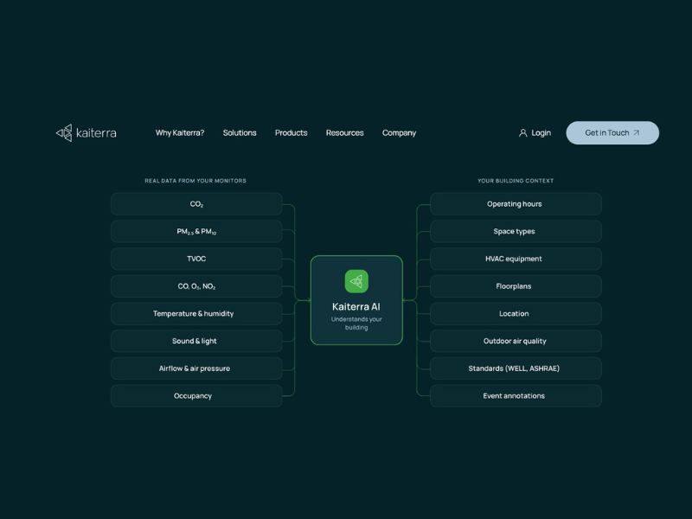Viewport: 692px width, 519px height.
Task: Open the Why Kaiterra? menu
Action: 180,133
